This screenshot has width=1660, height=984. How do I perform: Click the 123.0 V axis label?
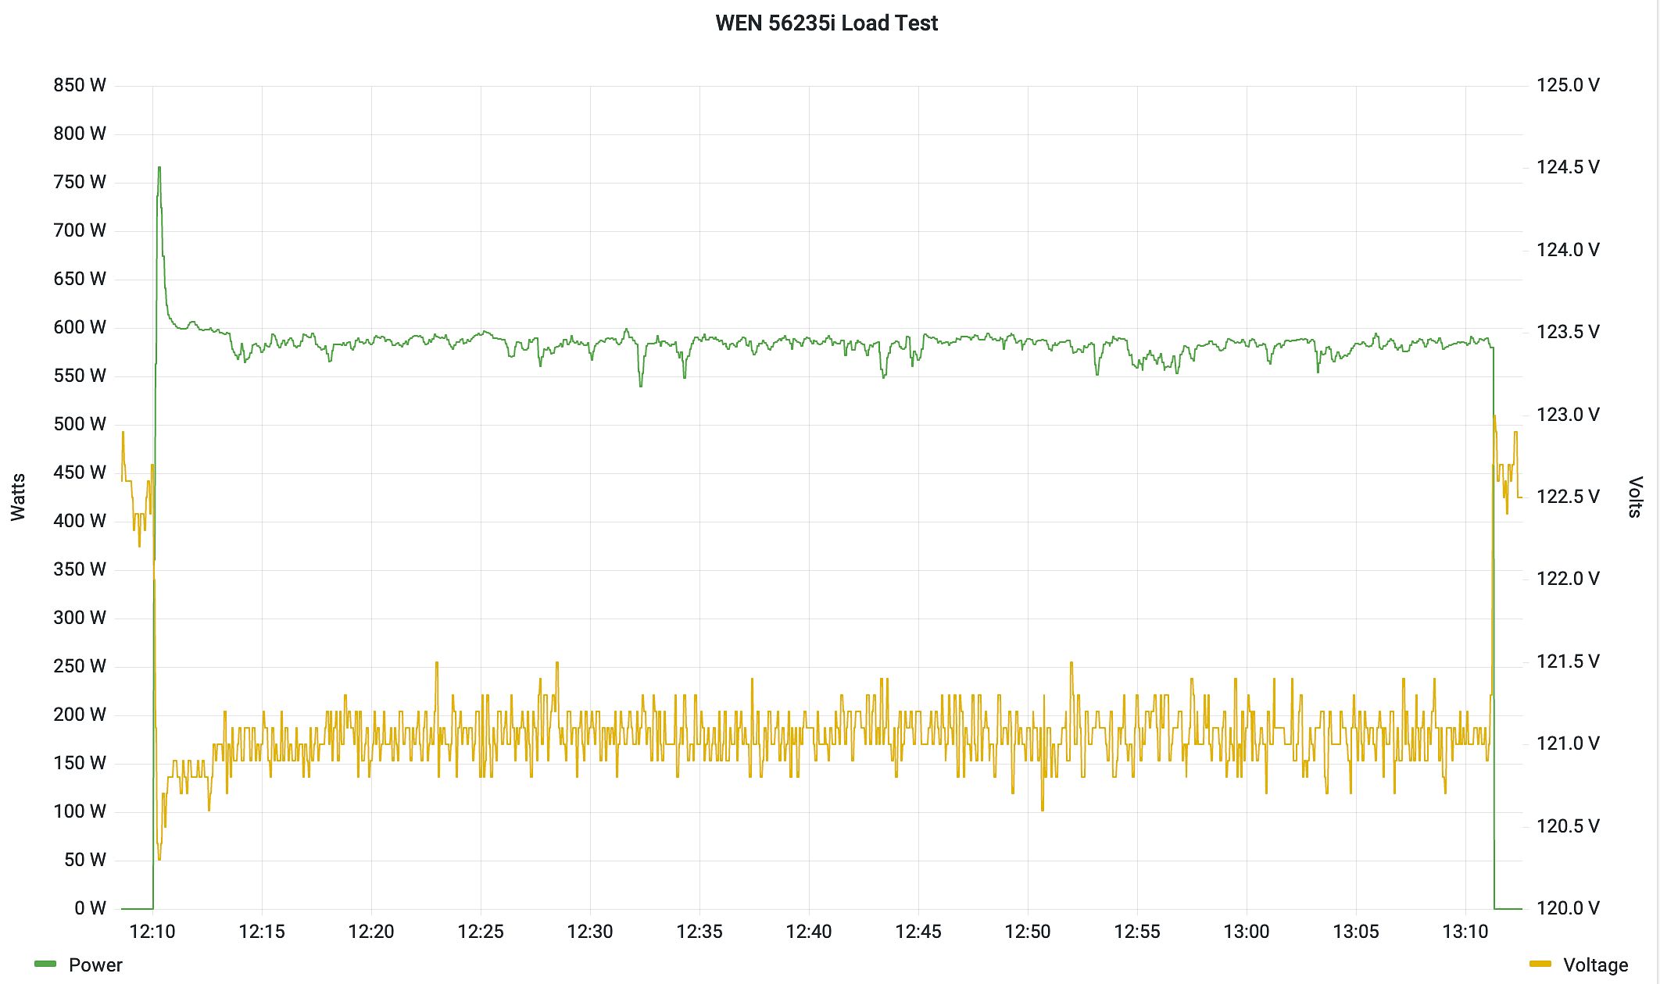(x=1568, y=415)
